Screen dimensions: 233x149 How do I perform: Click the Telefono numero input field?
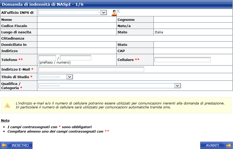(76, 58)
